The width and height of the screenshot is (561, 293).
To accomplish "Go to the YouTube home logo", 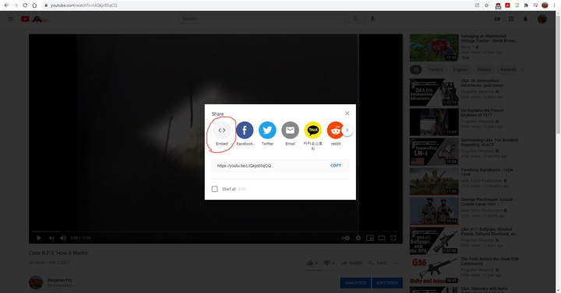I will pos(35,19).
